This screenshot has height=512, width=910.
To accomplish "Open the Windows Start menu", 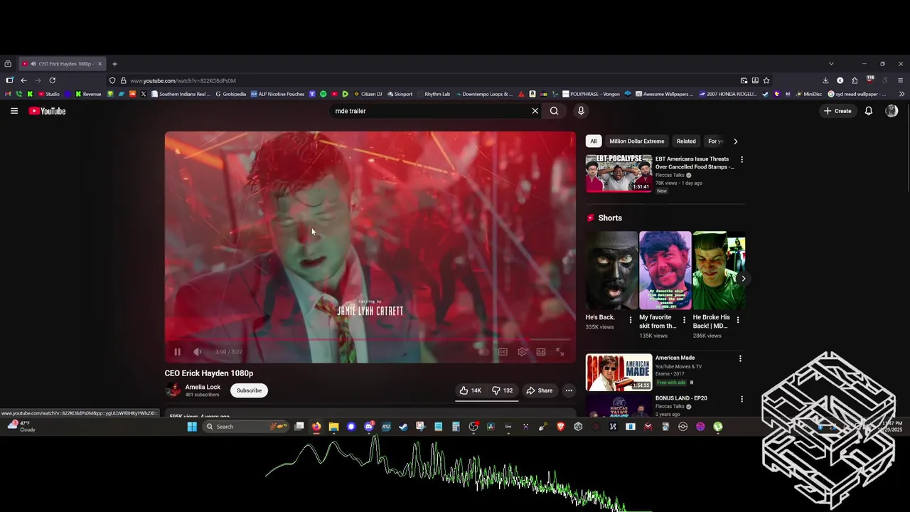I will pos(192,427).
